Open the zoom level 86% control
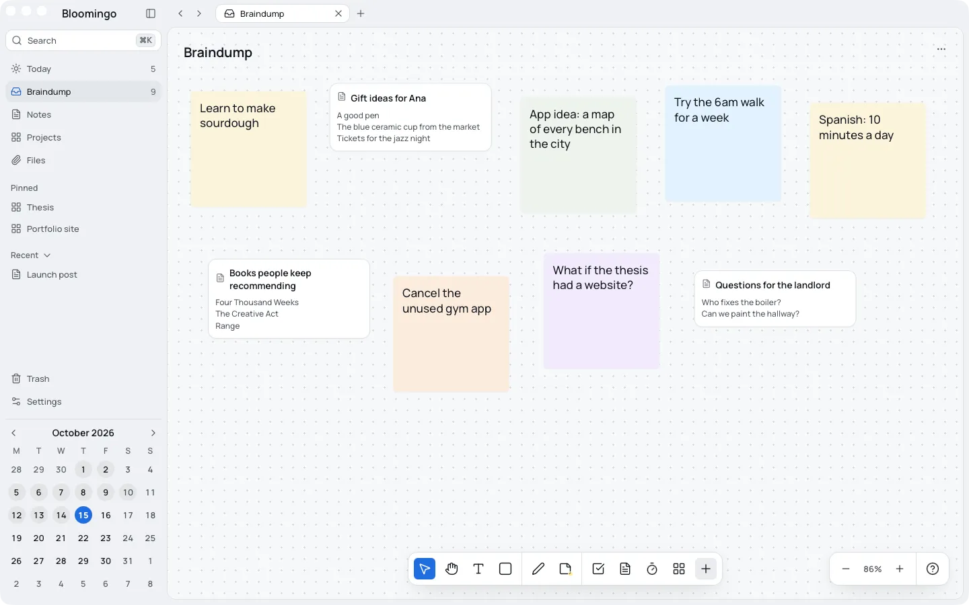This screenshot has width=969, height=605. click(873, 569)
